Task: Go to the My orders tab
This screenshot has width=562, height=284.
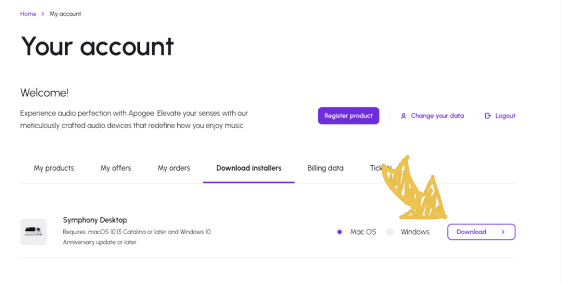Action: 173,168
